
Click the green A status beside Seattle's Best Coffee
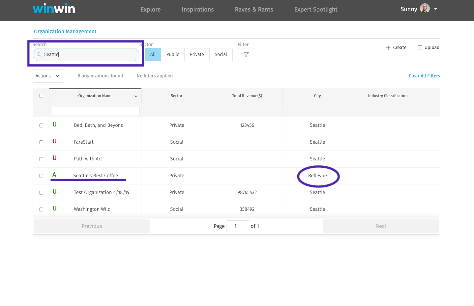54,175
